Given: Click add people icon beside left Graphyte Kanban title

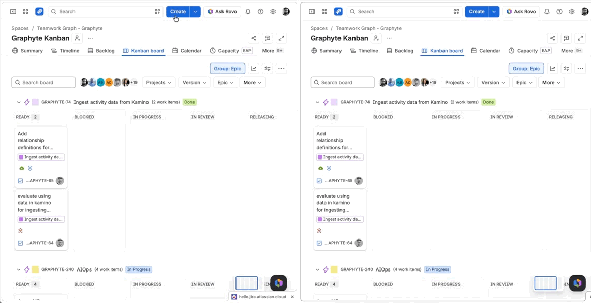Looking at the screenshot, I should pos(77,38).
